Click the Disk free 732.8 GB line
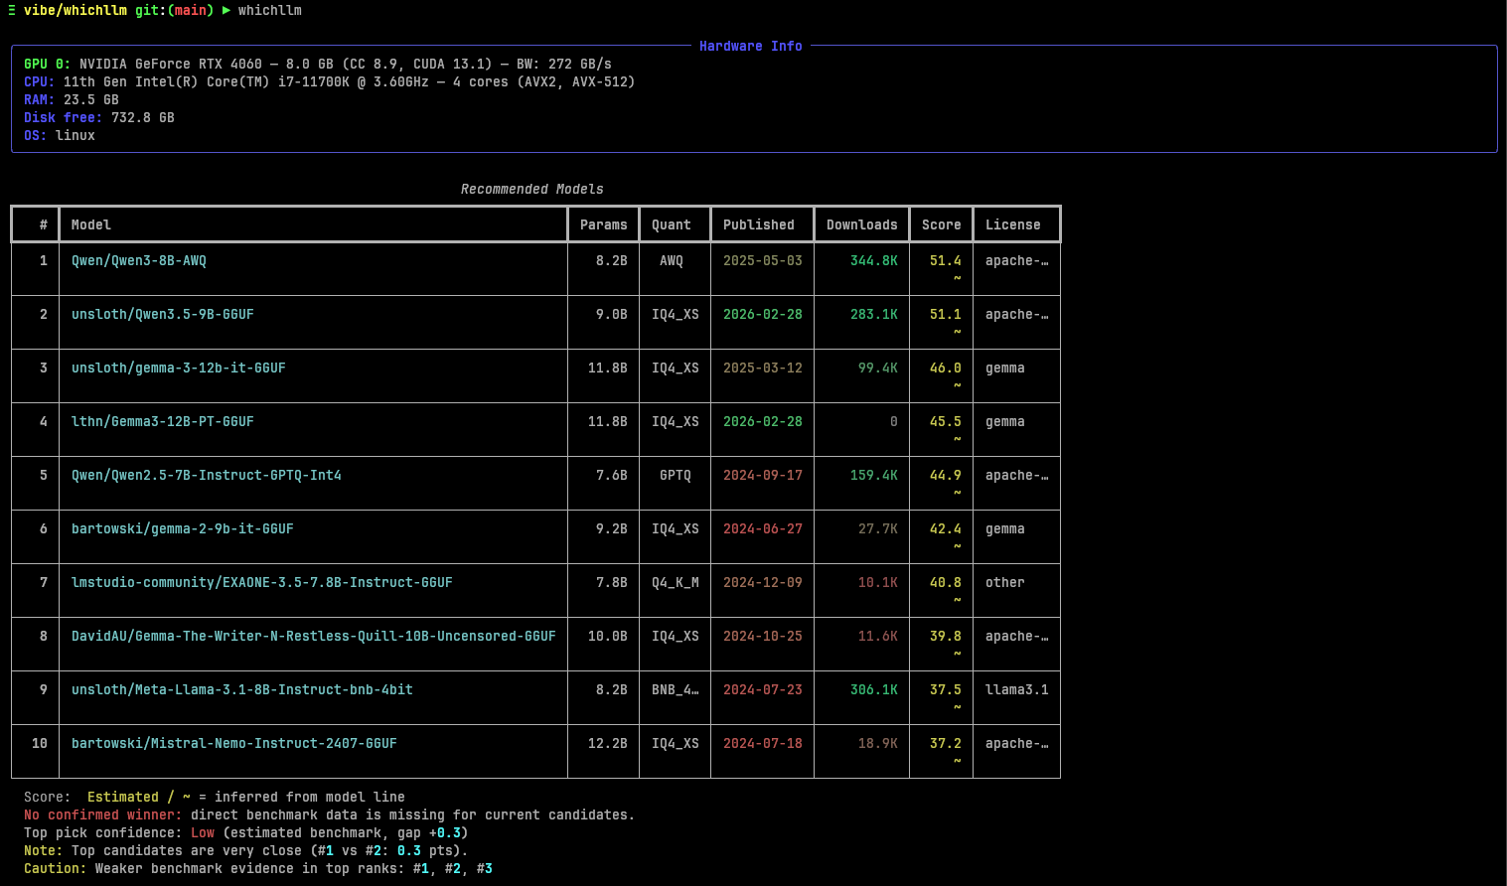The image size is (1507, 886). tap(99, 118)
